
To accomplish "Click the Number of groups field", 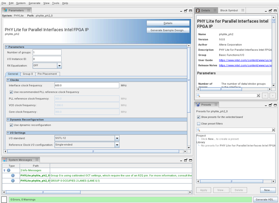I will pyautogui.click(x=47, y=52).
